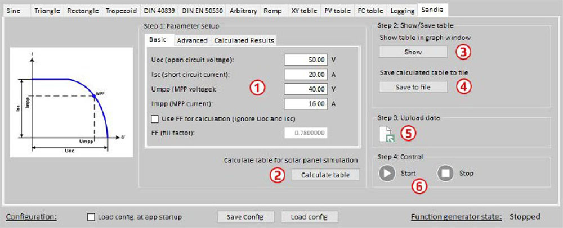Select the Basic parameter tab
This screenshot has width=563, height=228.
(159, 40)
